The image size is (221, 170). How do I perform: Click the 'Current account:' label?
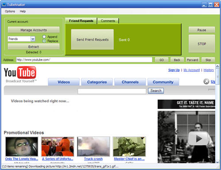pyautogui.click(x=18, y=22)
